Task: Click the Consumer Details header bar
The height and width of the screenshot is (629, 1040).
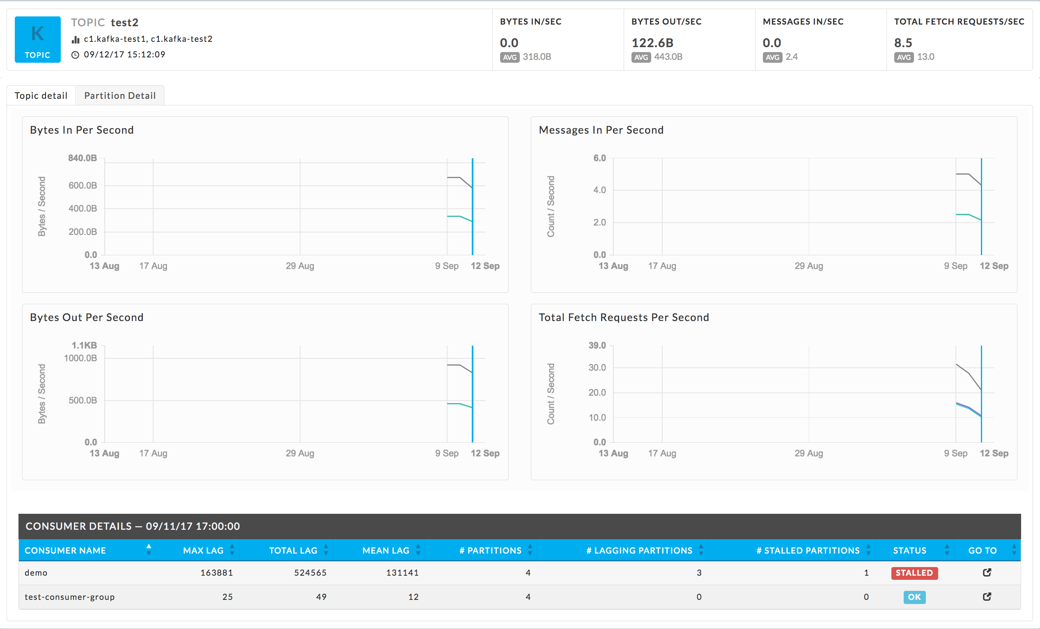Action: 519,526
